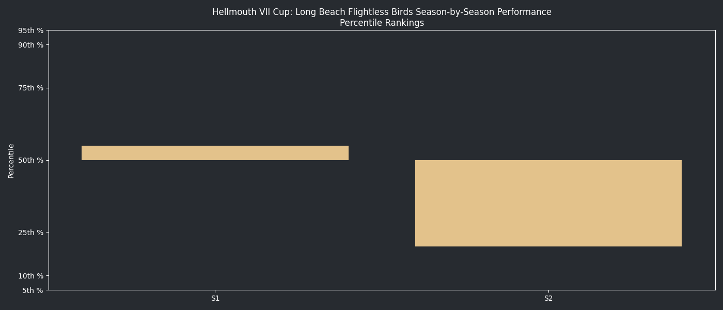Click the x-axis tick mark above S2

(548, 291)
